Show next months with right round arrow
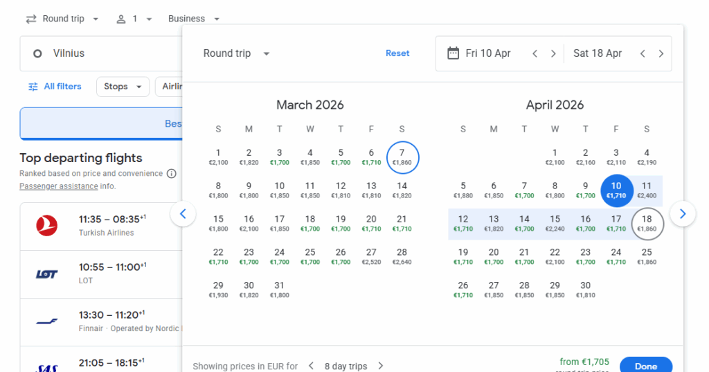709x372 pixels. [x=683, y=213]
